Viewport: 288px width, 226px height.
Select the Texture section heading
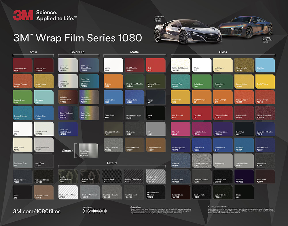(x=112, y=163)
